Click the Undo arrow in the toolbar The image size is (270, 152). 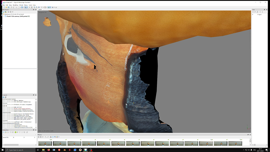pyautogui.click(x=11, y=7)
